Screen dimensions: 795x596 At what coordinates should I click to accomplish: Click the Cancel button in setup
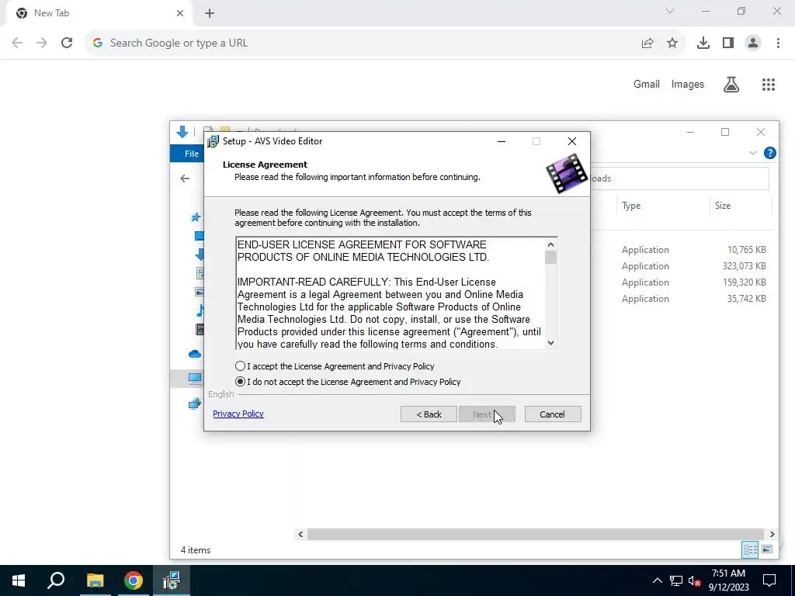click(553, 414)
